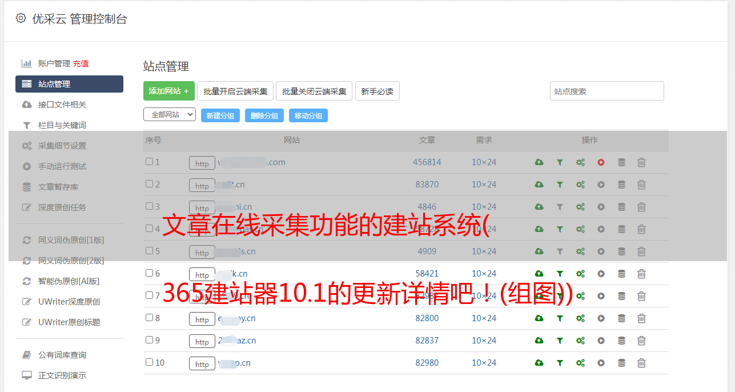This screenshot has height=392, width=735.
Task: Open 账户管理 in the sidebar
Action: click(x=54, y=63)
